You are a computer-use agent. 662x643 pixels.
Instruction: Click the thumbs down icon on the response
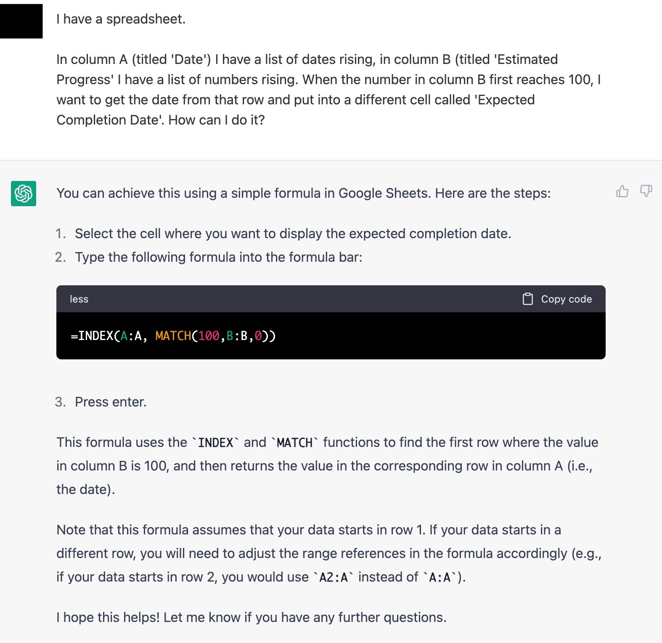click(646, 191)
